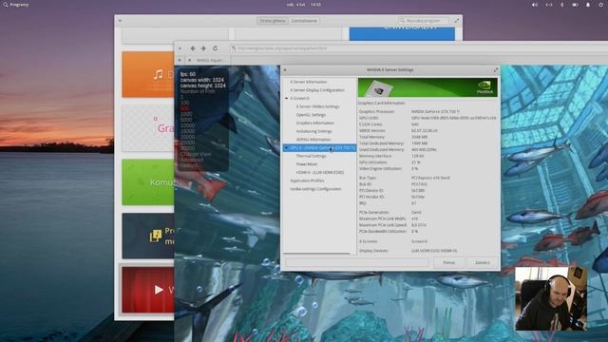
Task: Open the red video category tile
Action: coord(148,290)
